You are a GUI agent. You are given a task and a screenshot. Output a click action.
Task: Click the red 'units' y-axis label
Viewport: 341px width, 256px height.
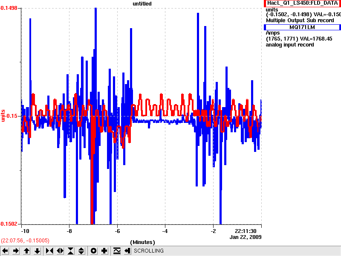[3, 116]
